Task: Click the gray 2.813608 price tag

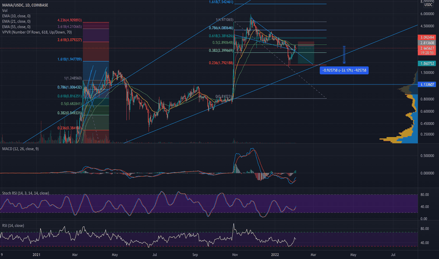Action: click(427, 43)
